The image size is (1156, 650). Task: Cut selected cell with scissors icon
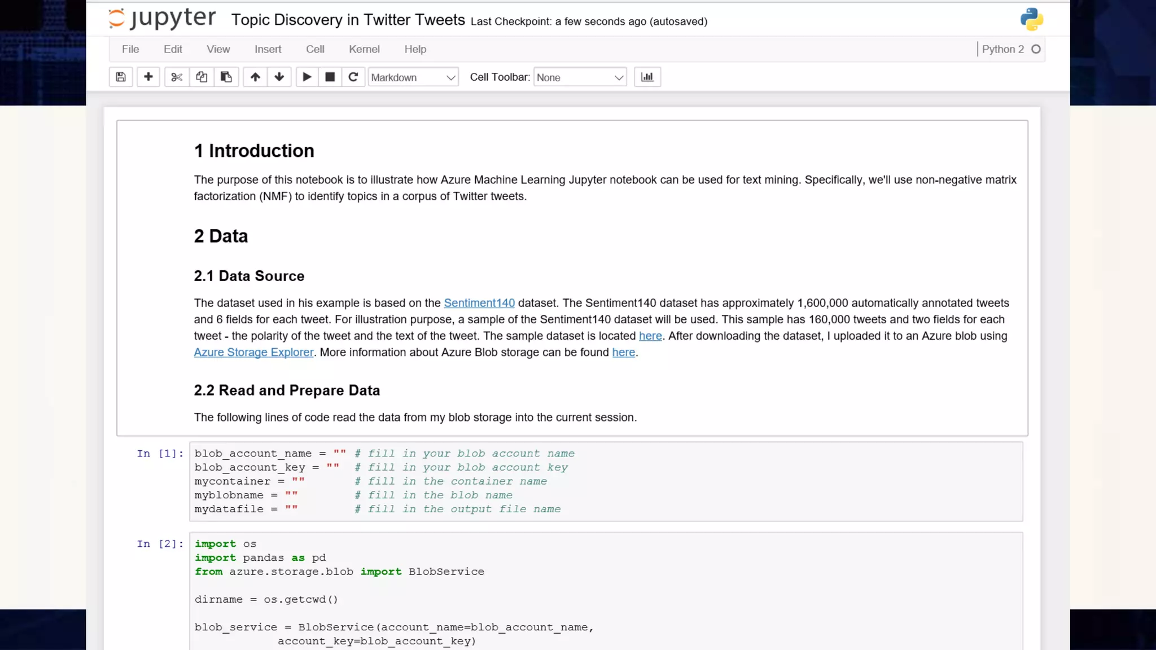177,77
